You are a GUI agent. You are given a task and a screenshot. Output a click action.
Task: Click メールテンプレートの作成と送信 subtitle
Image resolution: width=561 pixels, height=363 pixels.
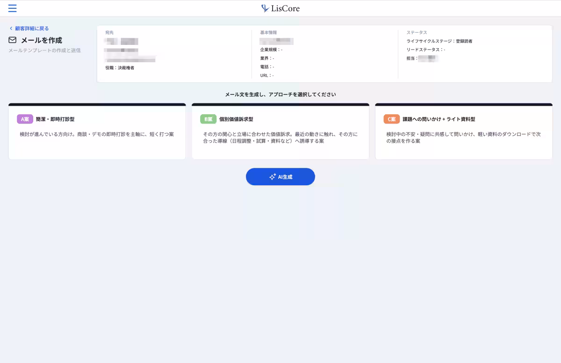coord(44,51)
